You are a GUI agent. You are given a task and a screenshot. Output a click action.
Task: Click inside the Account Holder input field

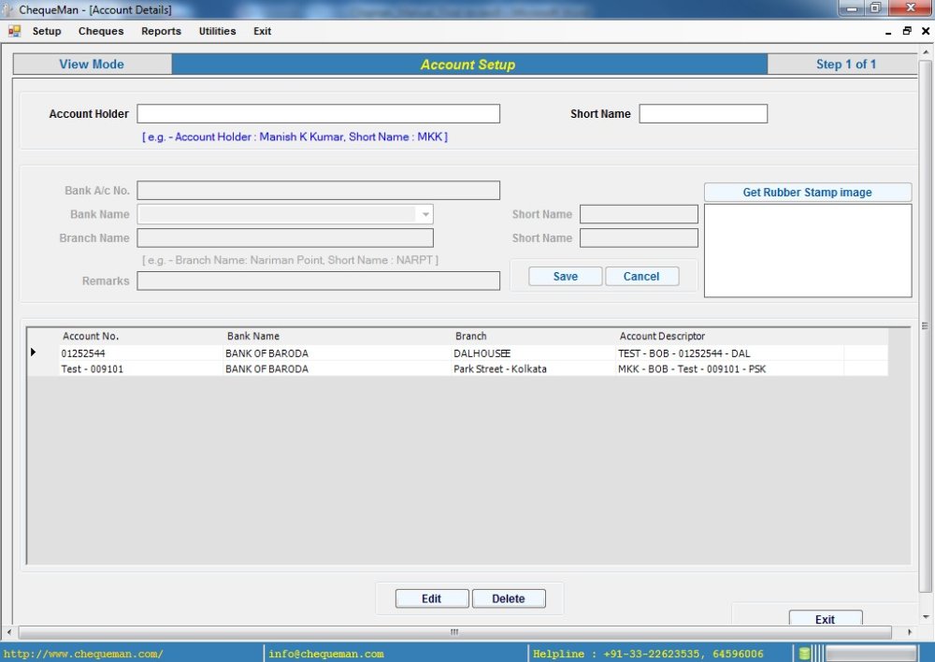(318, 113)
